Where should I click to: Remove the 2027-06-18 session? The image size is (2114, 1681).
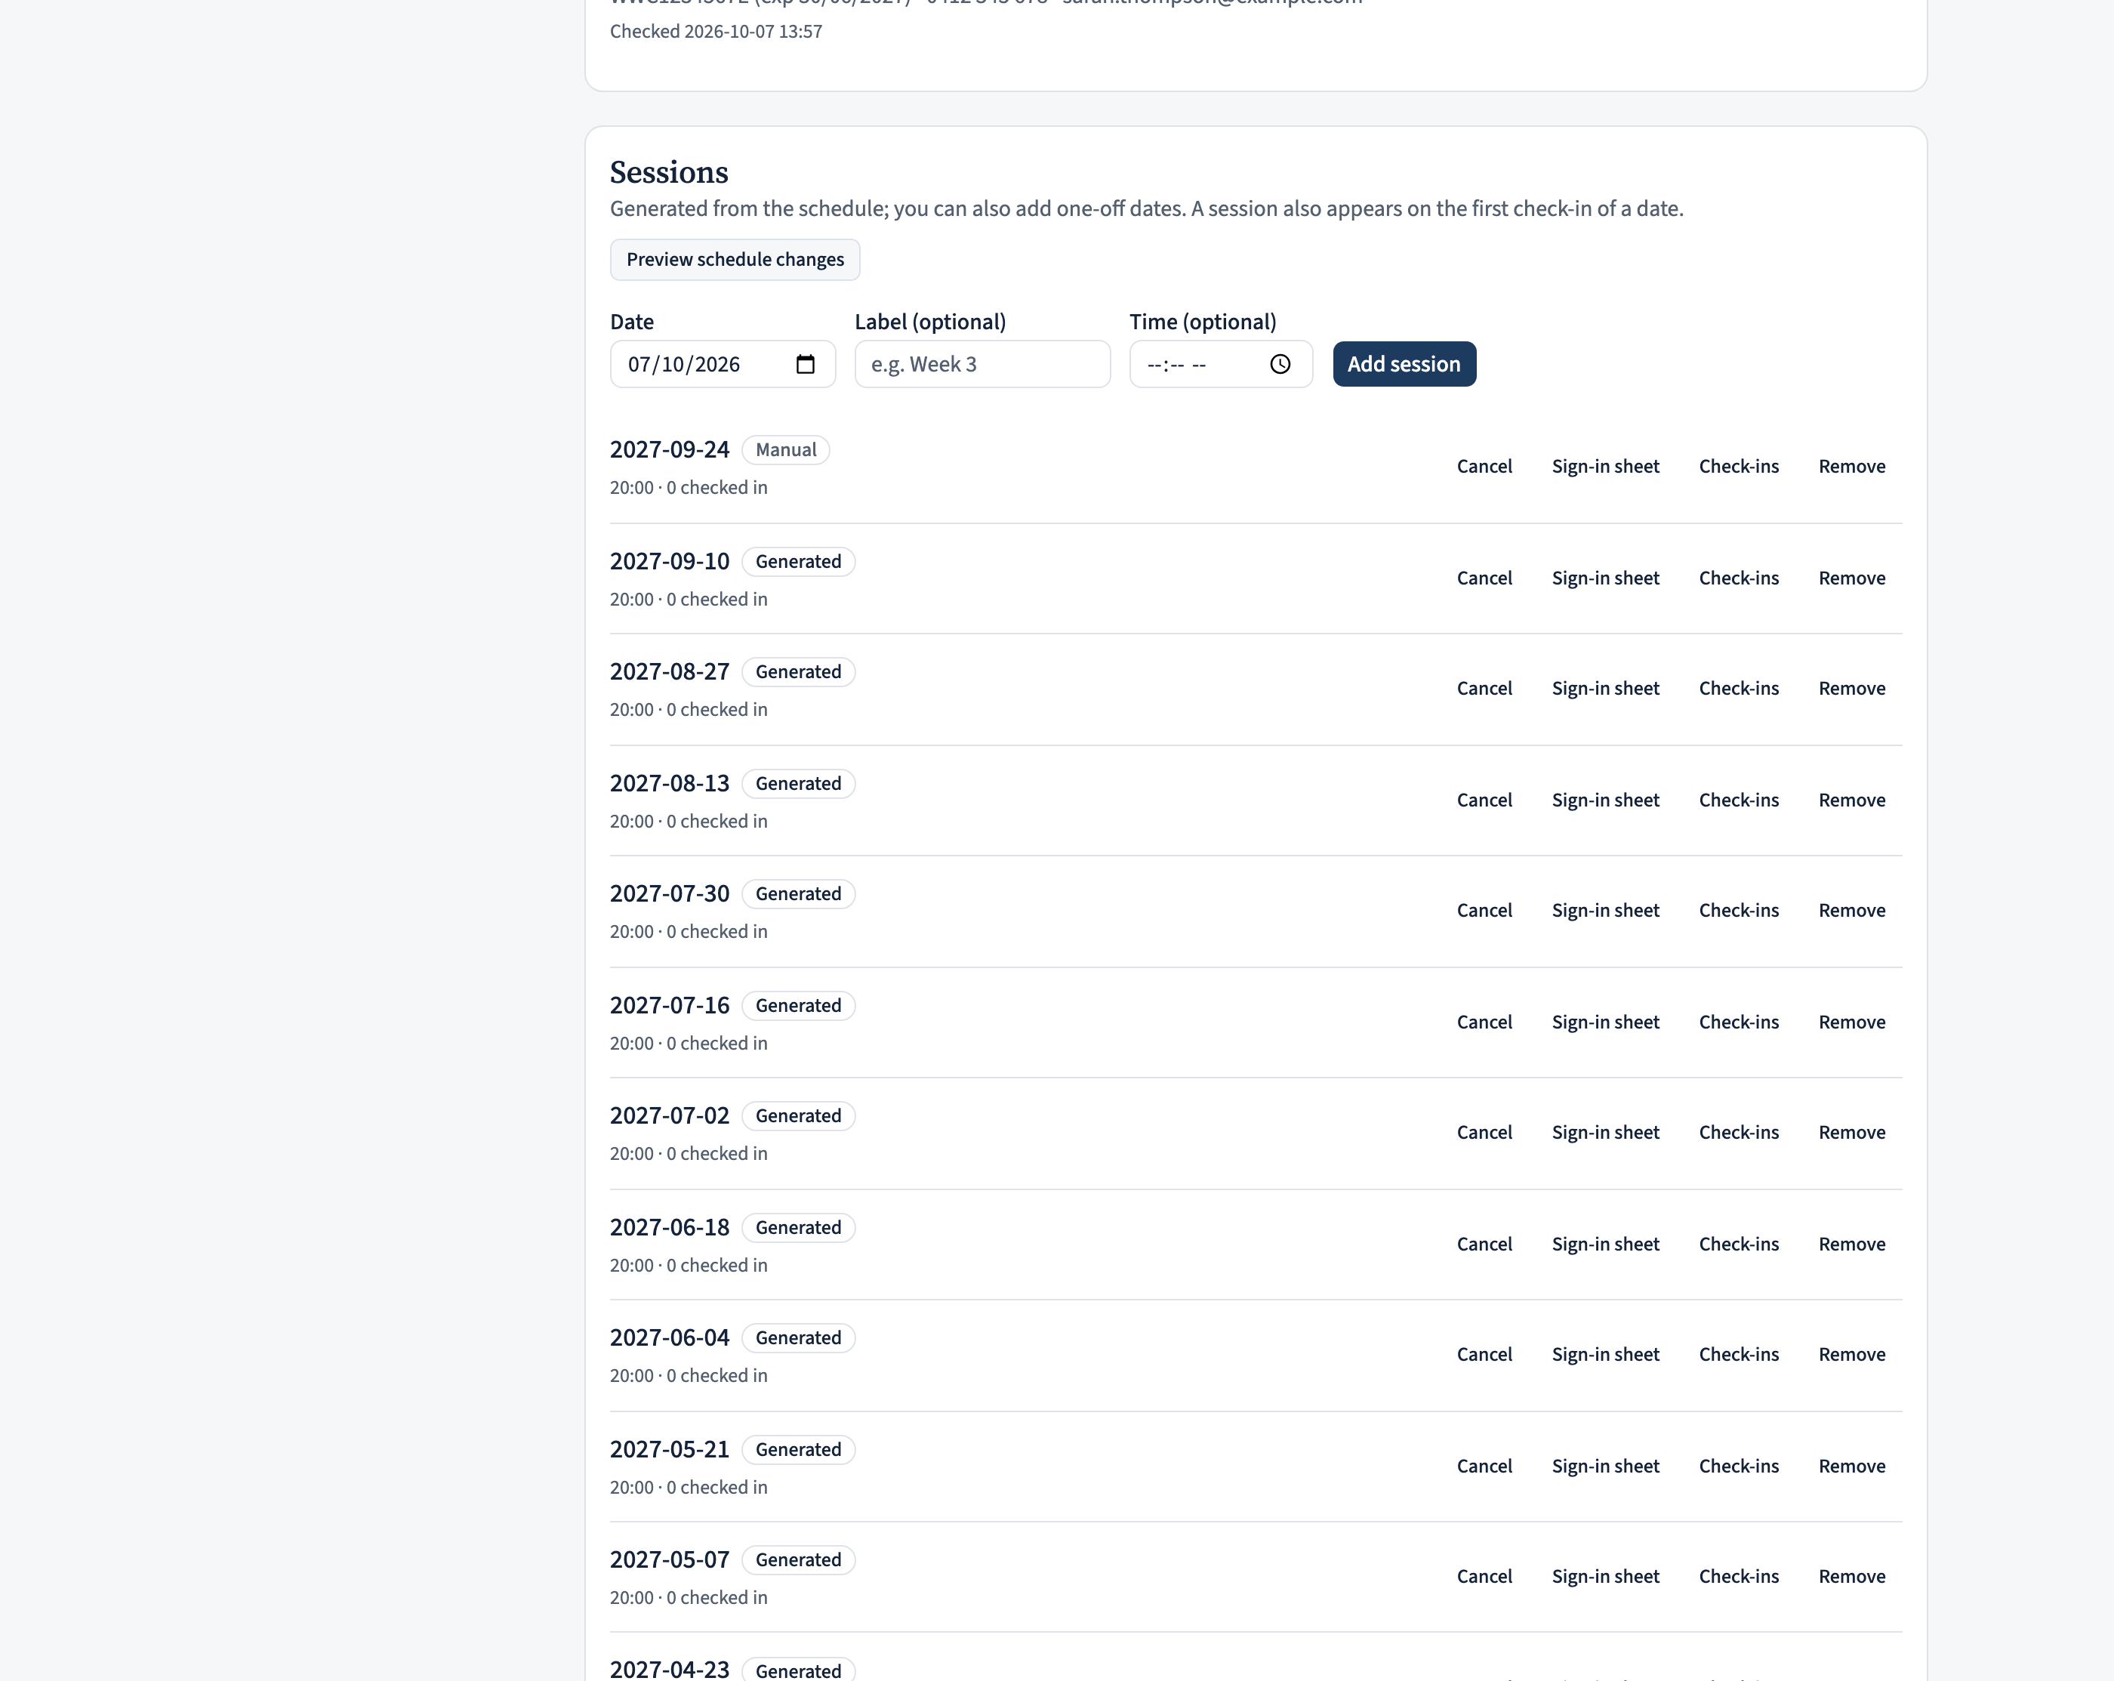(1851, 1244)
